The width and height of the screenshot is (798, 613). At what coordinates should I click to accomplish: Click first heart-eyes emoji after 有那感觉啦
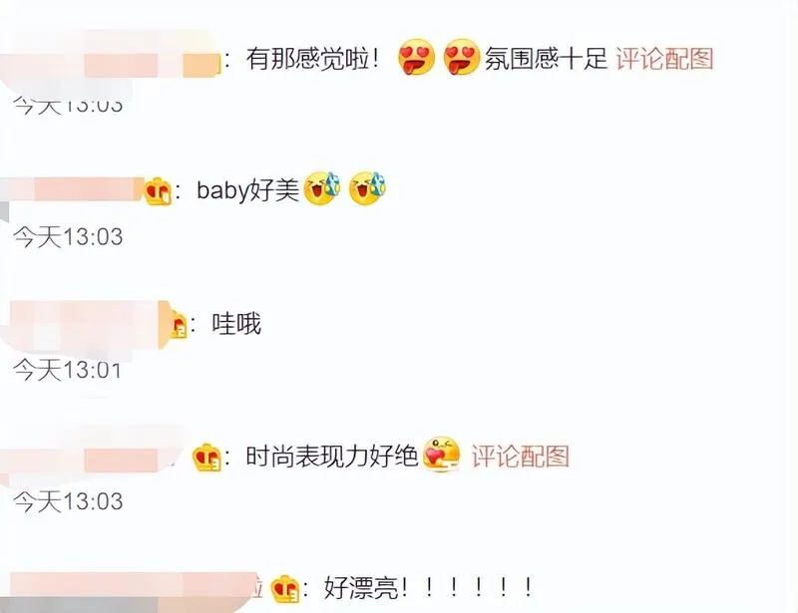pyautogui.click(x=417, y=57)
